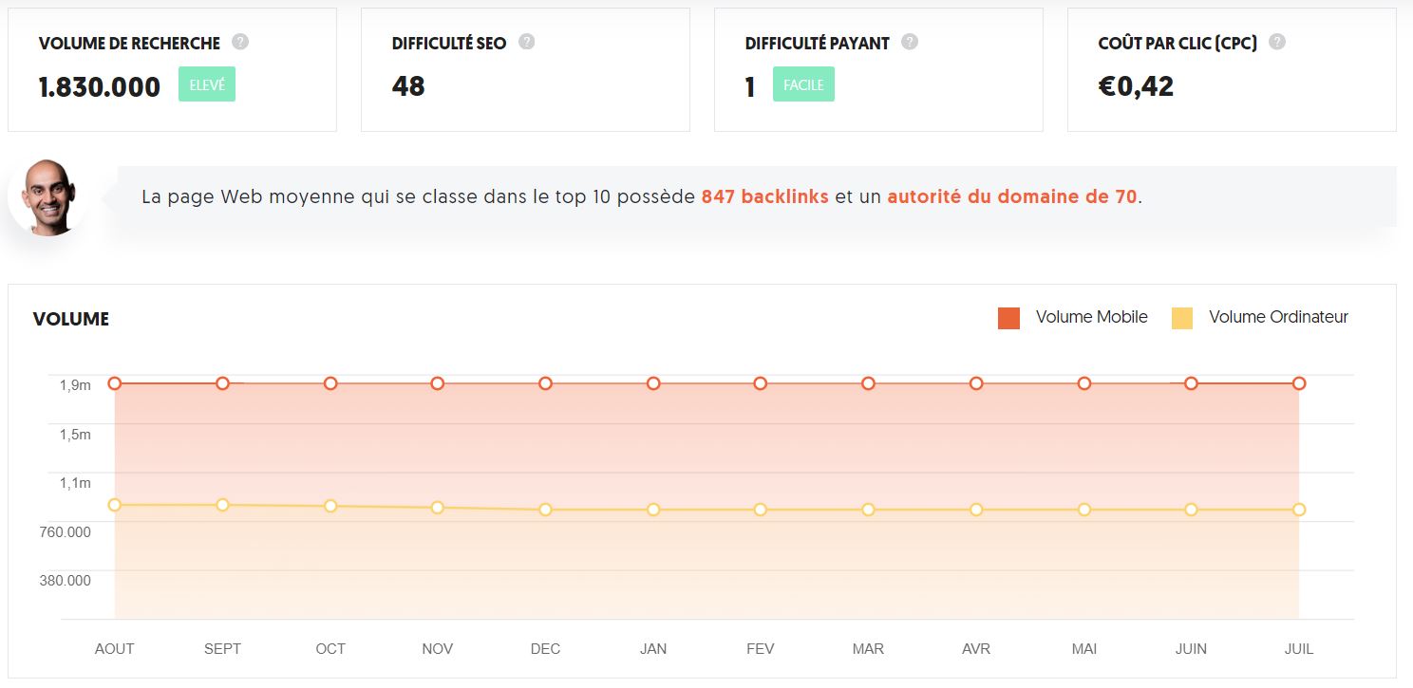Click the green ELEVÉ badge
The height and width of the screenshot is (688, 1413).
207,84
